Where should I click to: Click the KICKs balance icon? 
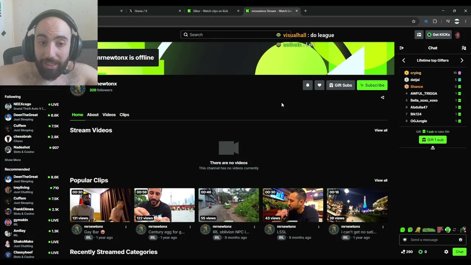point(421,252)
